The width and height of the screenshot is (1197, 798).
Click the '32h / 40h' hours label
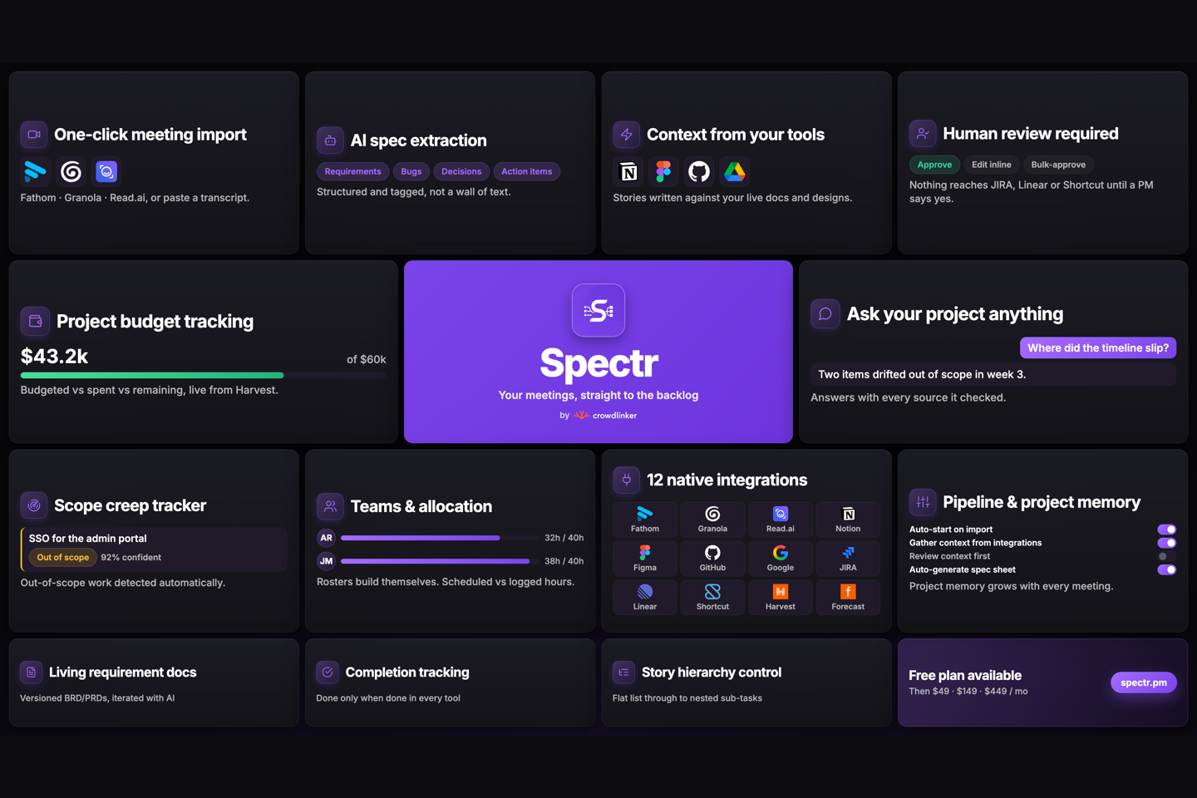pyautogui.click(x=564, y=538)
